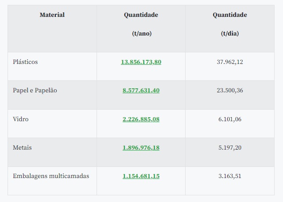Click the Quantidade heading above (t/ano)

pyautogui.click(x=141, y=15)
